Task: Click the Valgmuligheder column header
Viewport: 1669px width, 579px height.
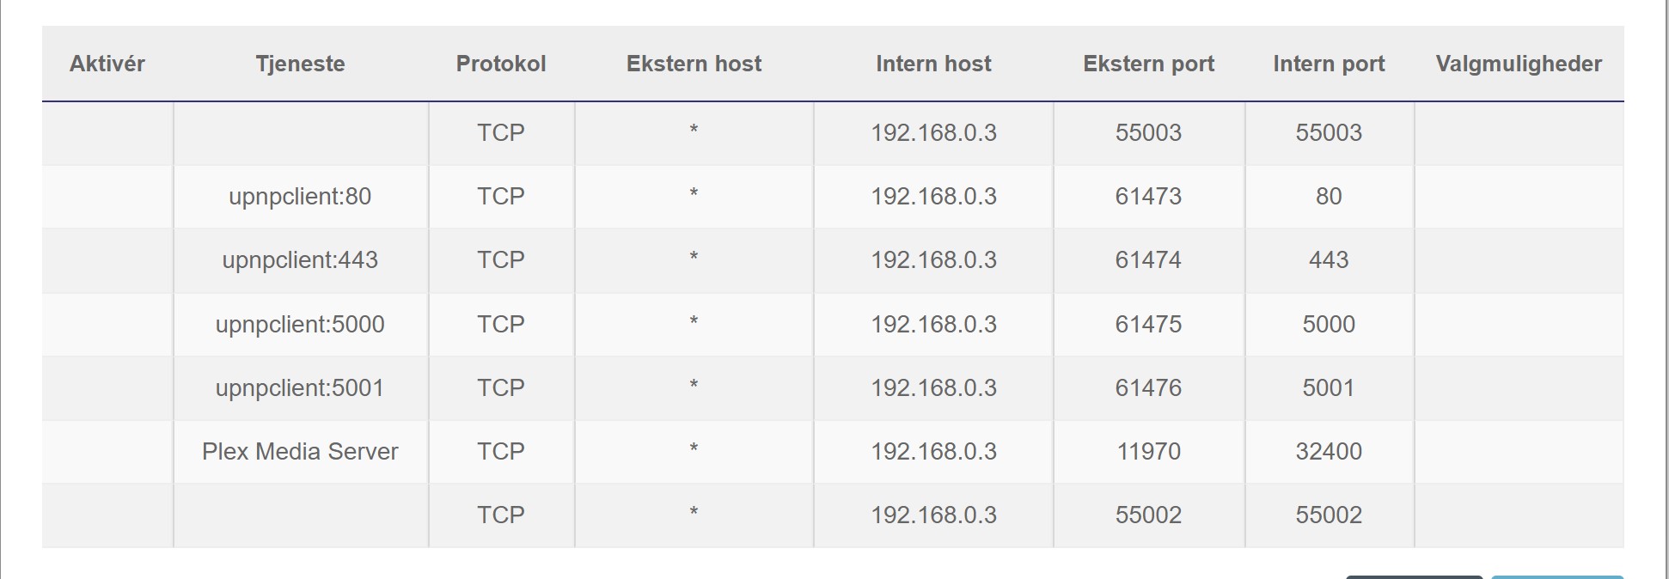Action: [x=1519, y=64]
